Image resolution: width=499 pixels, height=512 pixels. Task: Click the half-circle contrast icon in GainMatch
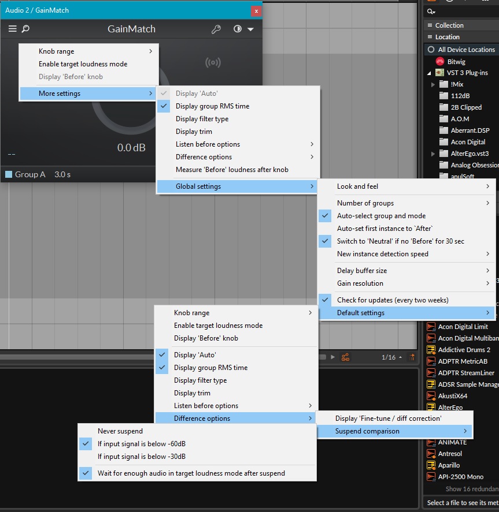[x=238, y=29]
